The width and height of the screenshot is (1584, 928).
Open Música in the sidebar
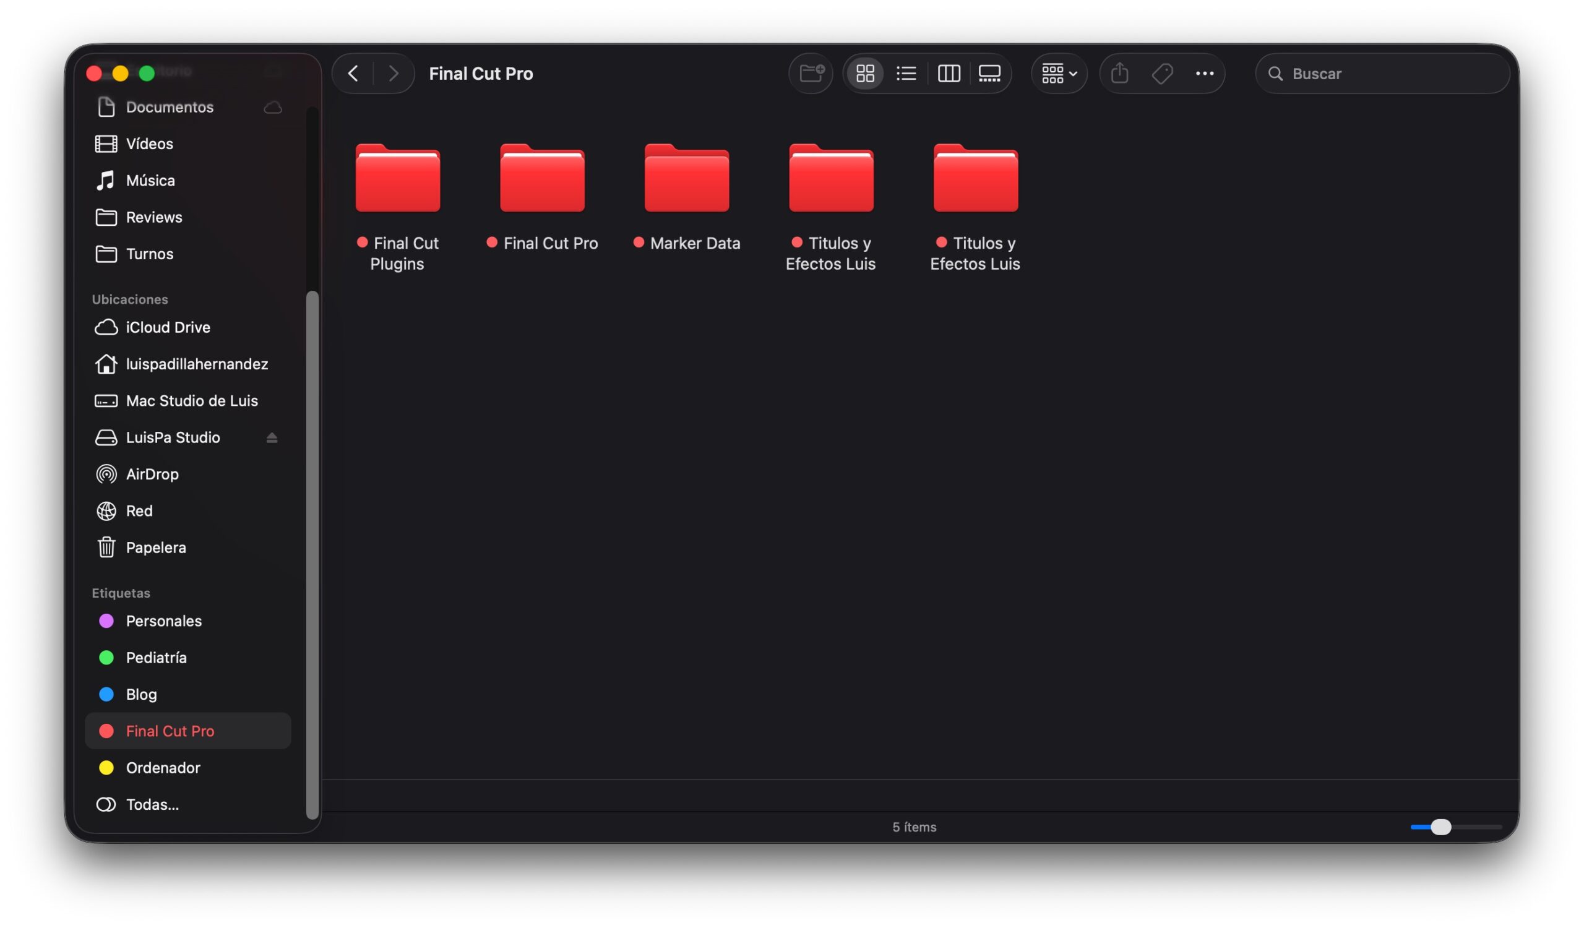(x=188, y=180)
